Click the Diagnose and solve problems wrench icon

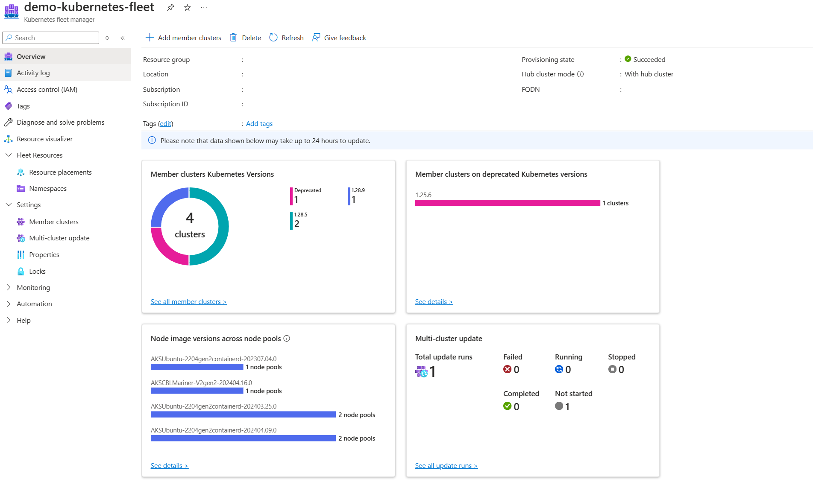point(9,123)
